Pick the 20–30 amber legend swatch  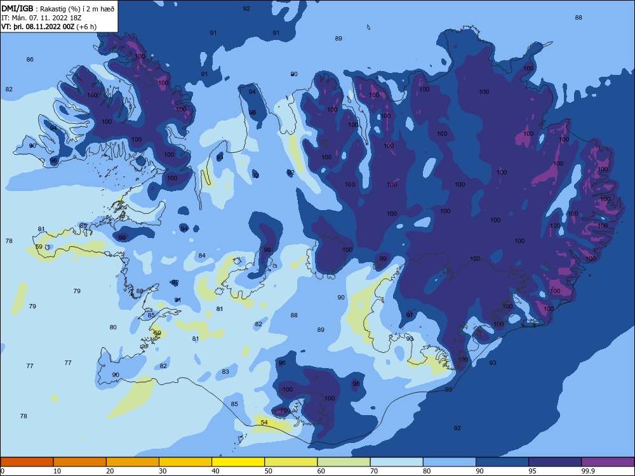pos(133,462)
